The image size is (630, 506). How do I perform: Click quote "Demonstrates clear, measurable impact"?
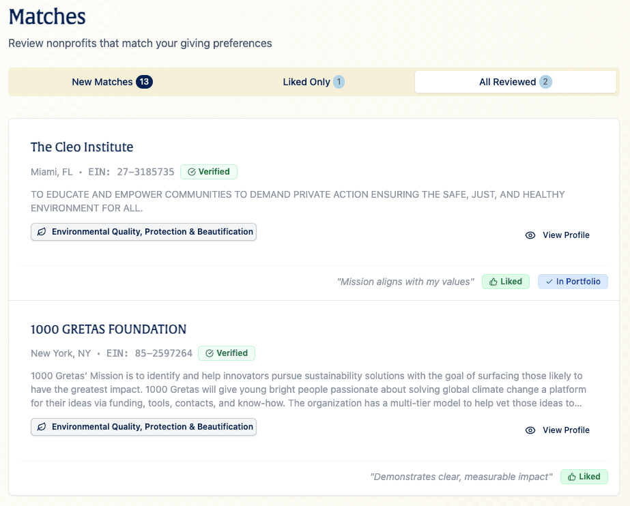tap(461, 477)
